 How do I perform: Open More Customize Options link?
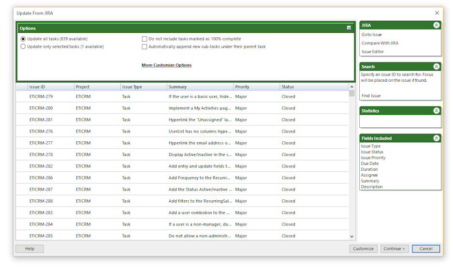click(x=166, y=65)
